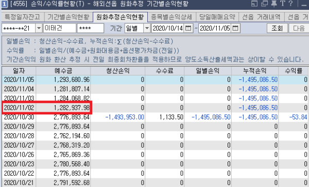Viewport: 309px width, 187px height.
Task: Open the 선옵 거래내역 tab
Action: coord(261,17)
